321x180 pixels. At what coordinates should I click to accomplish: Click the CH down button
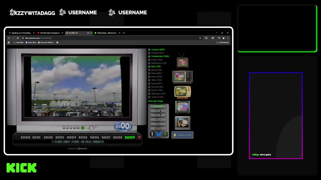pyautogui.click(x=158, y=115)
